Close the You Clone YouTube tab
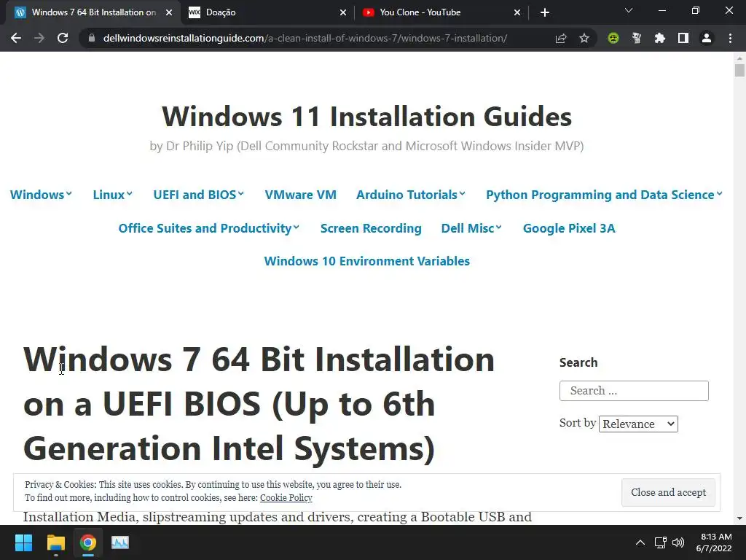The image size is (746, 560). coord(517,12)
